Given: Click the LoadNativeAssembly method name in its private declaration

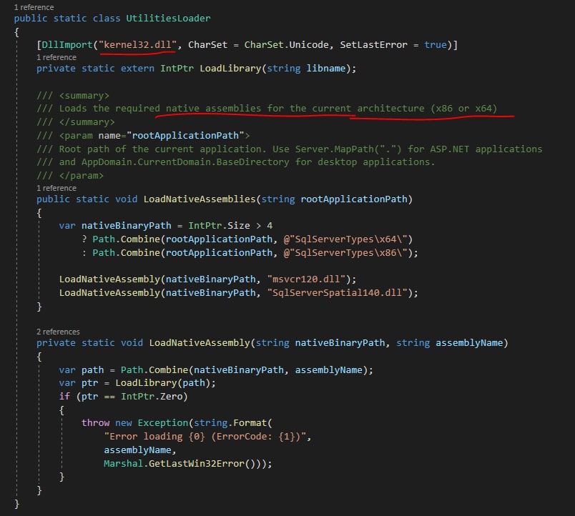Looking at the screenshot, I should click(x=200, y=343).
